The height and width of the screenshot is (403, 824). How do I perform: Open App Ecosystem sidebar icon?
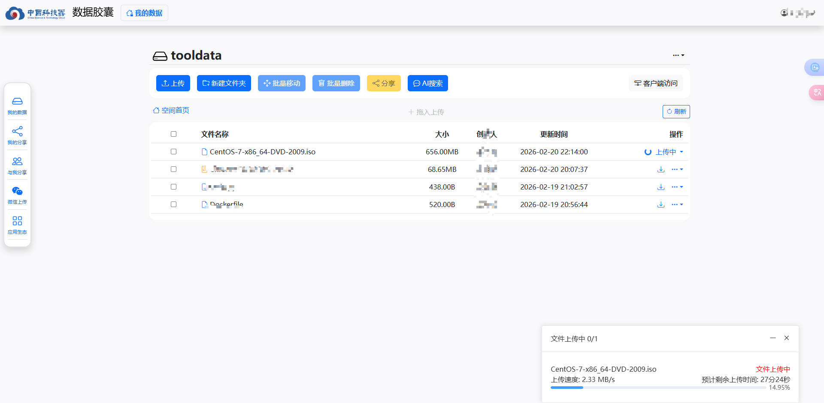(17, 225)
